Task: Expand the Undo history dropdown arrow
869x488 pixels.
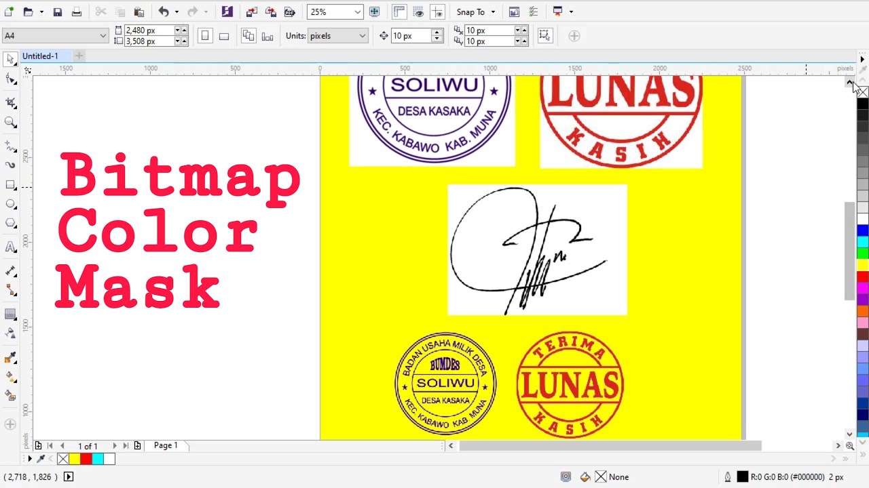Action: 177,12
